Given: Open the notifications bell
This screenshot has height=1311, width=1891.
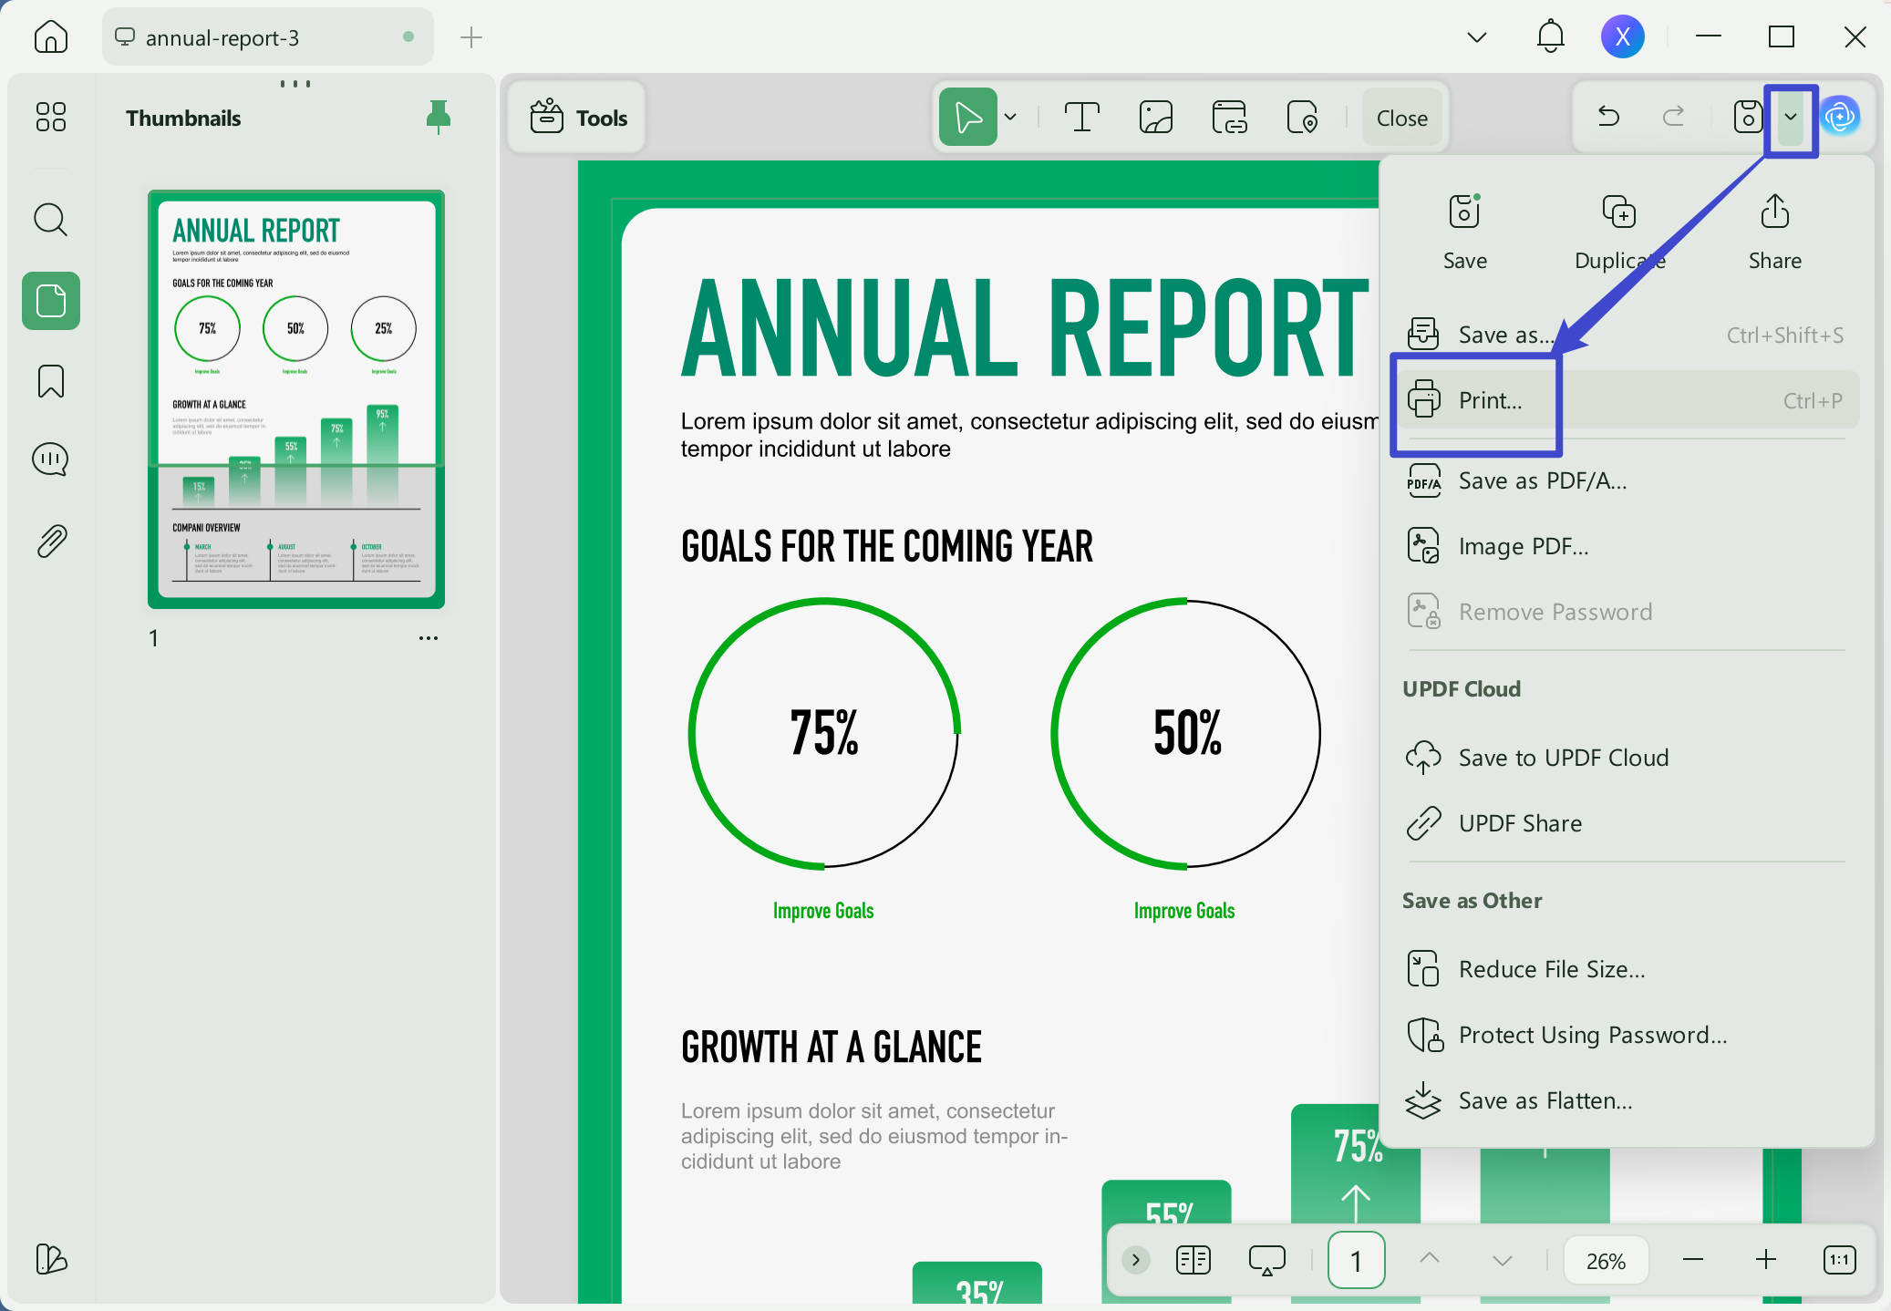Looking at the screenshot, I should tap(1550, 37).
